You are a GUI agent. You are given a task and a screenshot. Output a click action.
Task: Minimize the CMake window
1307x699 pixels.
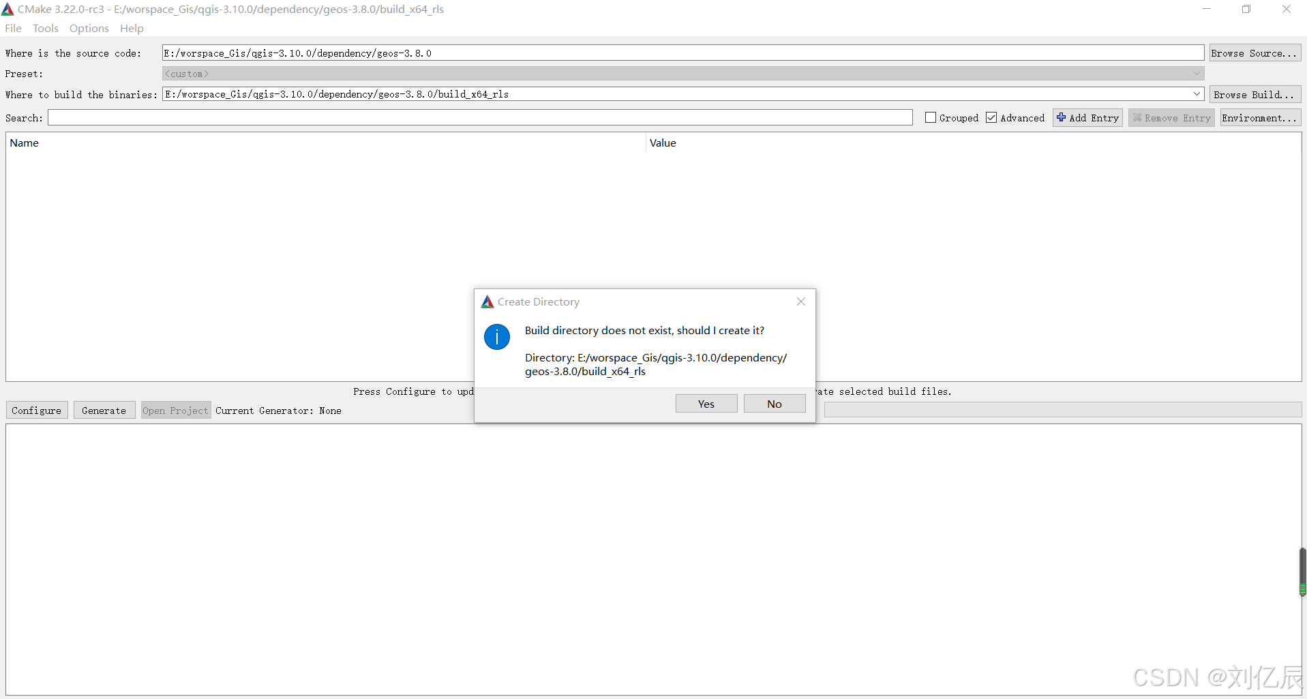1207,9
